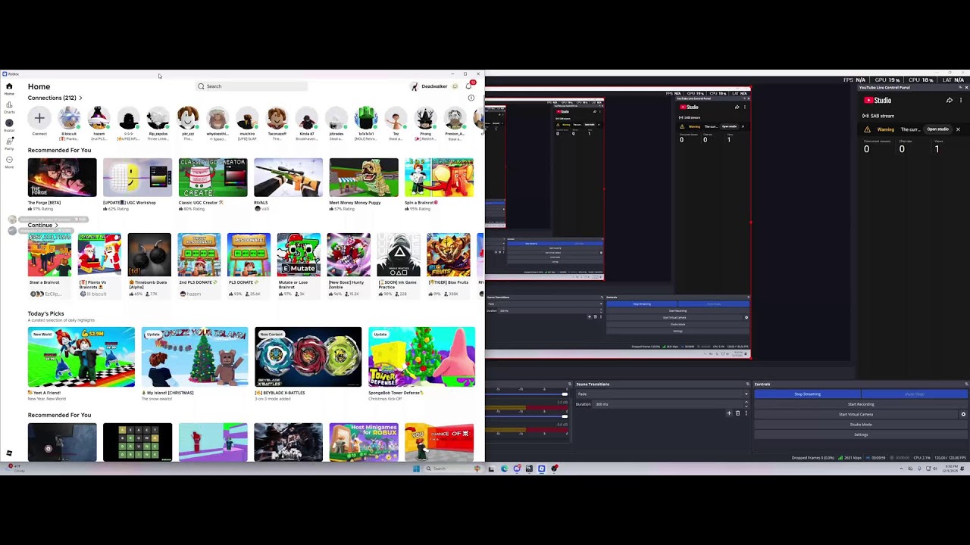Open virtual camera settings gear in OBS

click(x=963, y=414)
